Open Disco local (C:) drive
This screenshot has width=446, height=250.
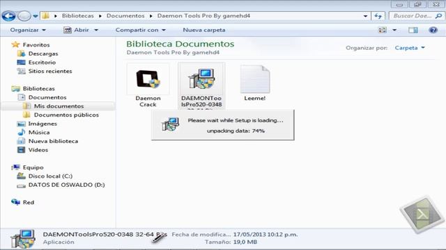click(50, 176)
